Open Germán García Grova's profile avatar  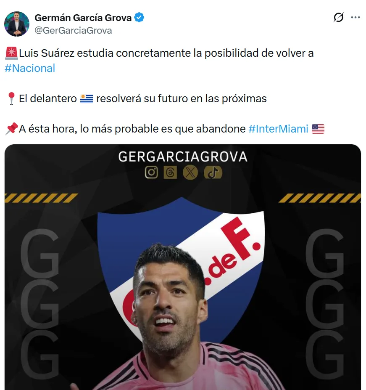point(17,24)
